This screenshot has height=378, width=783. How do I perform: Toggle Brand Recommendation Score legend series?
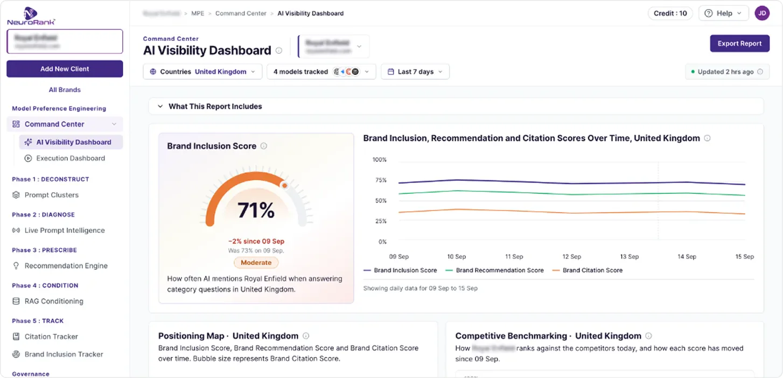pyautogui.click(x=494, y=270)
